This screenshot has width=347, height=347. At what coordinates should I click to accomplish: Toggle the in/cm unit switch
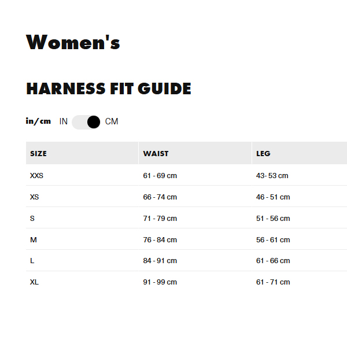[x=86, y=121]
